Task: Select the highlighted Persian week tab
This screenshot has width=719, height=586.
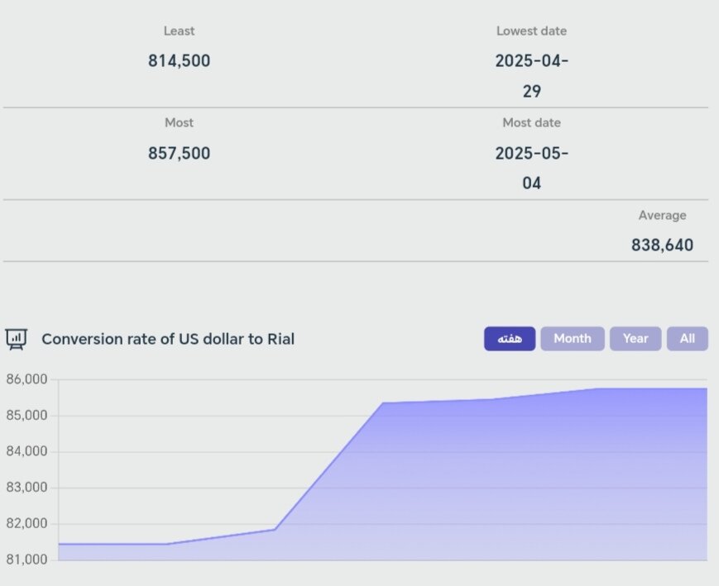Action: click(510, 339)
